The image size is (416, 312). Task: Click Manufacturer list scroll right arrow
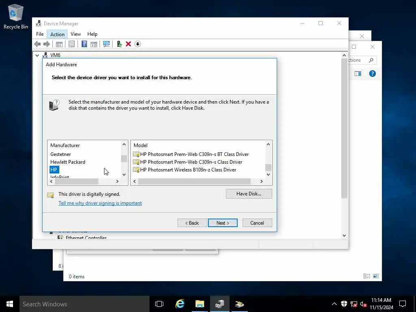(117, 182)
